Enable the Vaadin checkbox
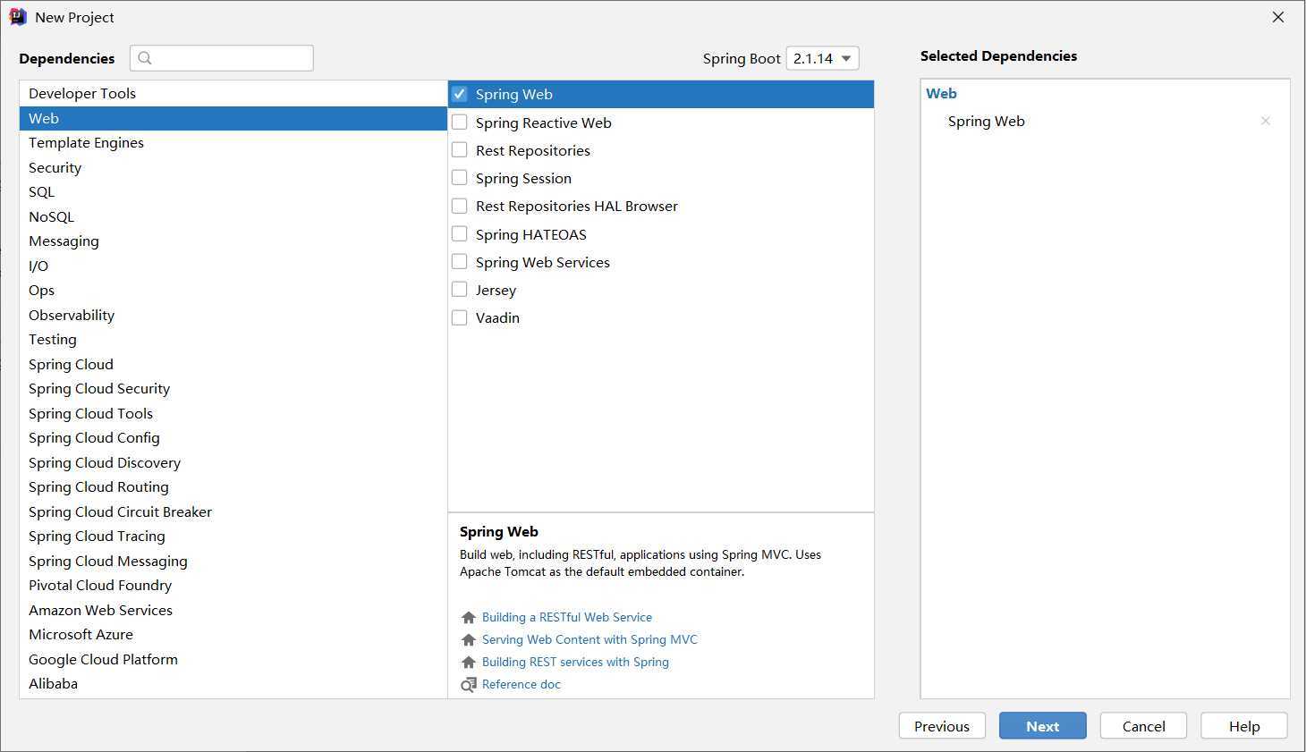This screenshot has height=752, width=1306. 460,317
